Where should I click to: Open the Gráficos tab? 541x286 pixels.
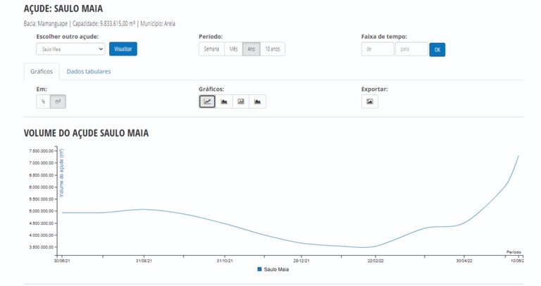[42, 71]
